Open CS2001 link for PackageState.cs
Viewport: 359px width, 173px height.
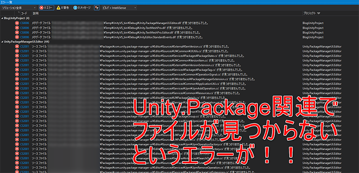click(x=25, y=56)
